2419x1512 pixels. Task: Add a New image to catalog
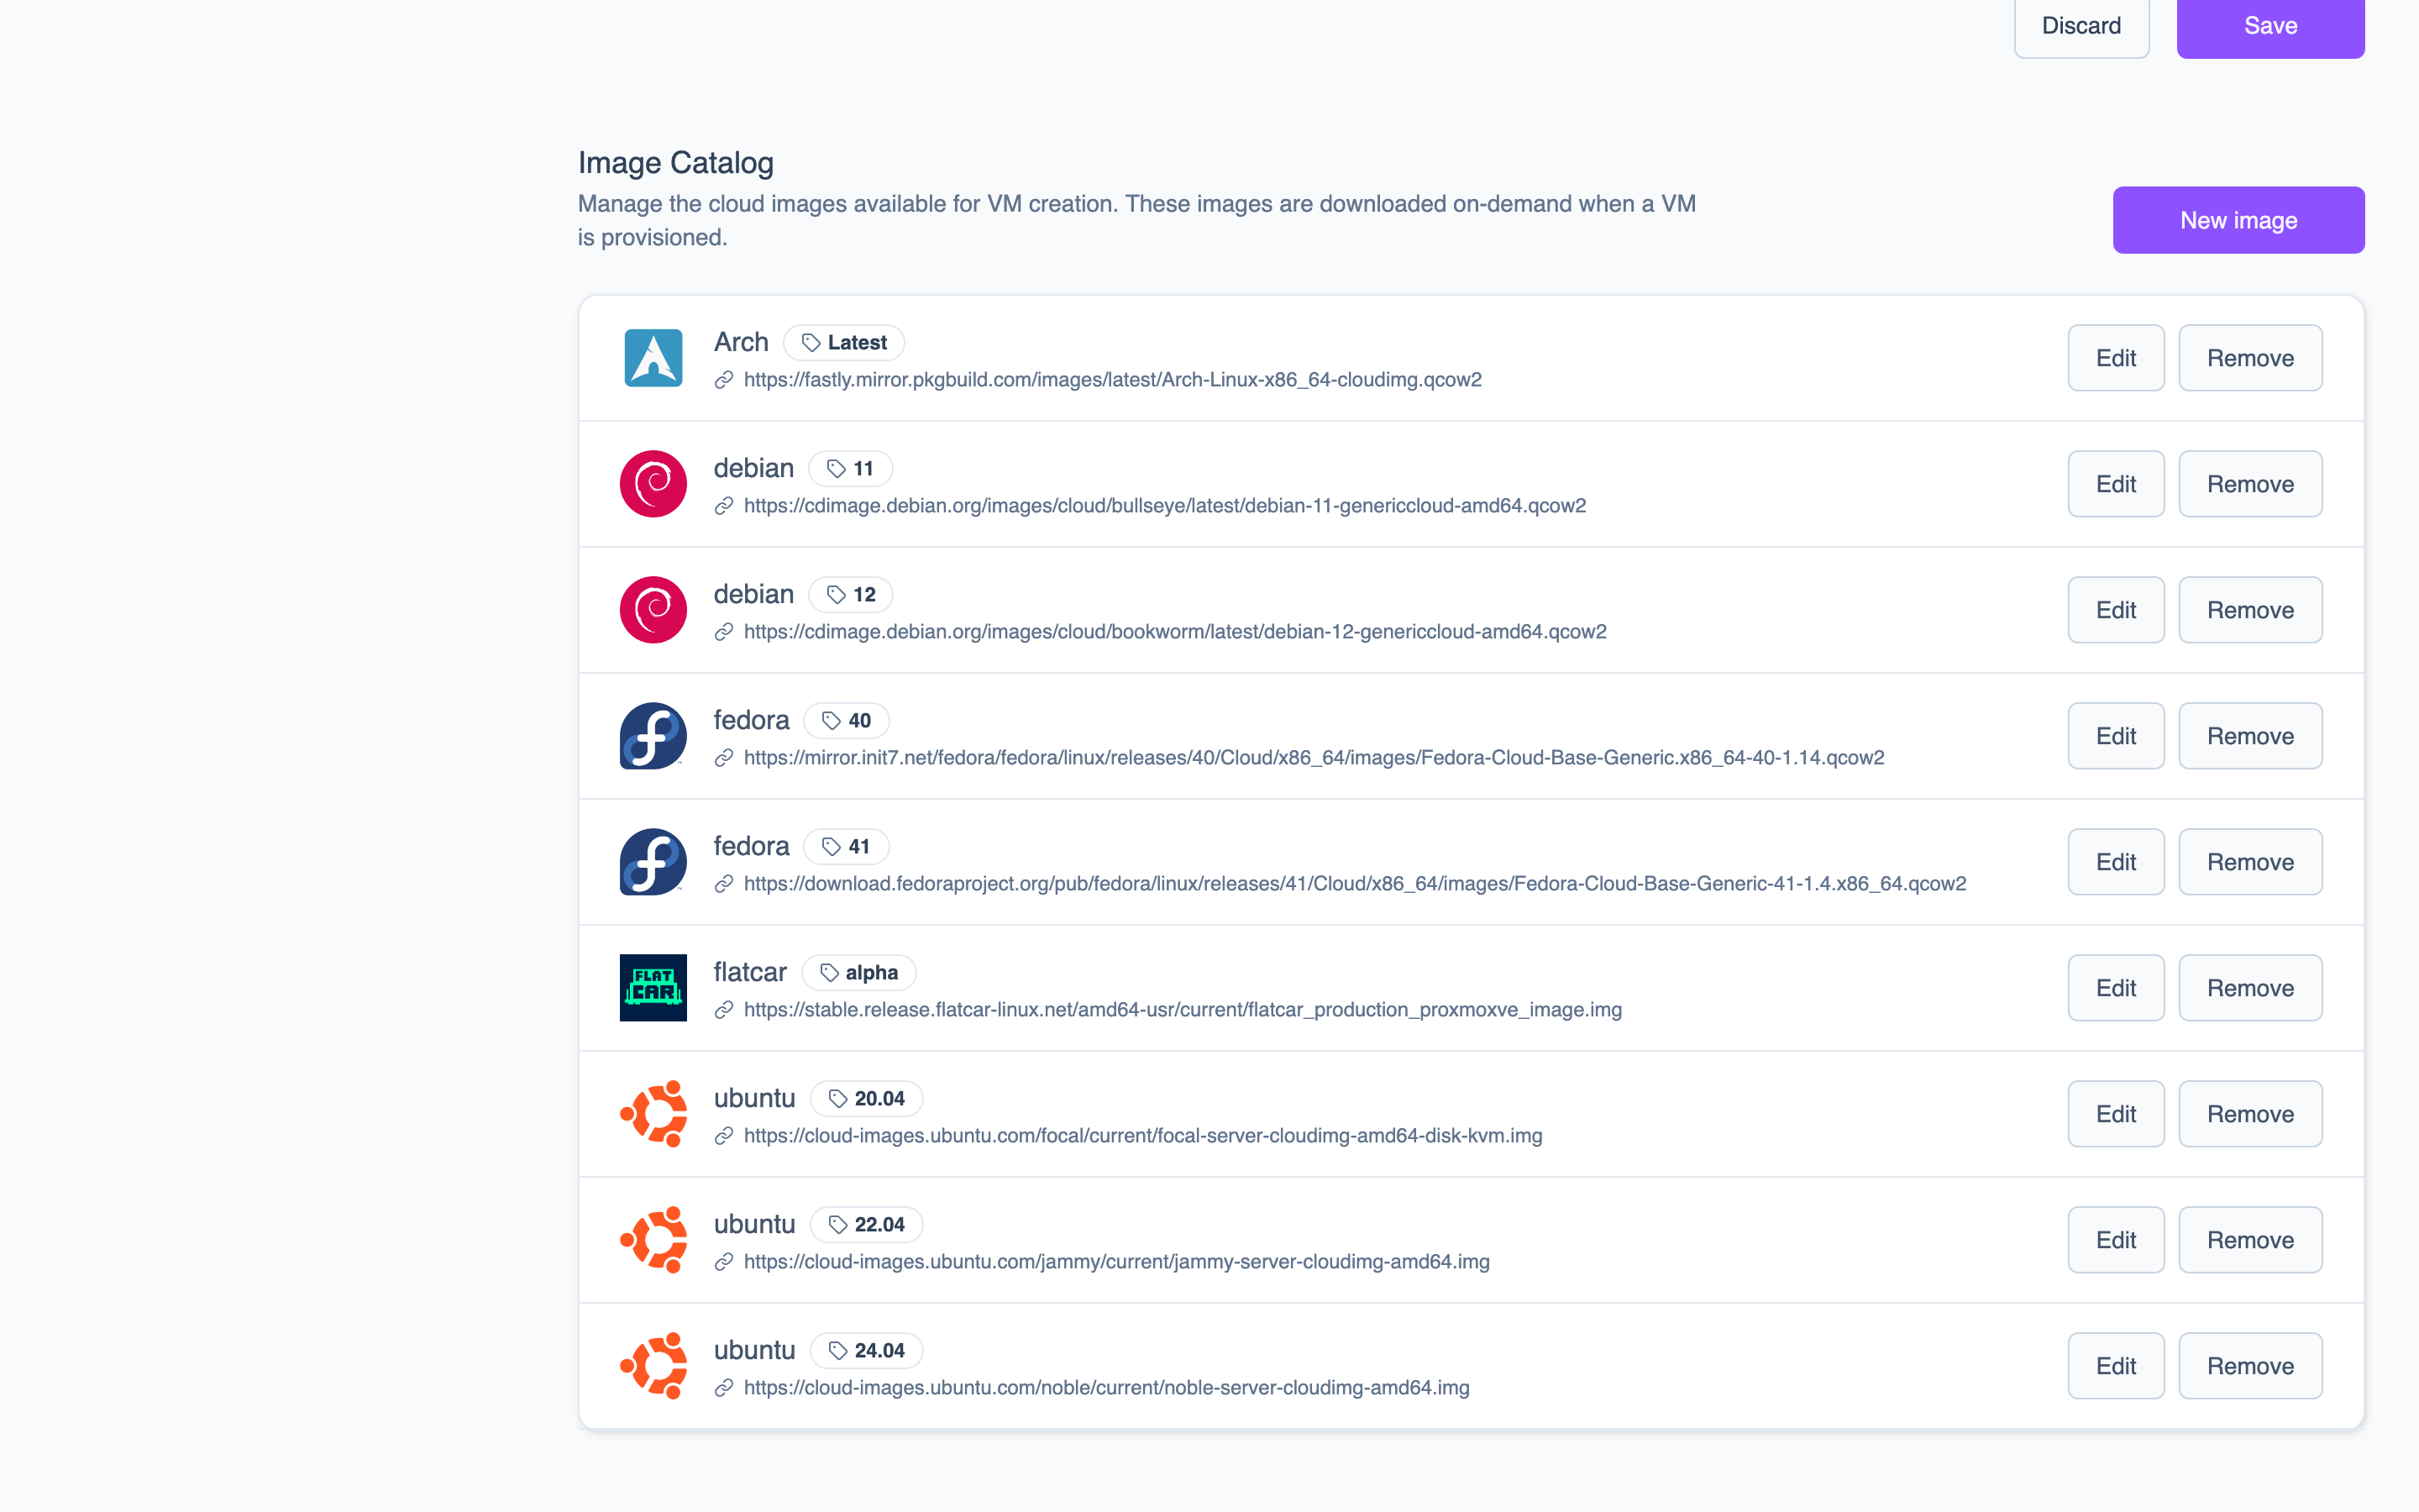2238,220
